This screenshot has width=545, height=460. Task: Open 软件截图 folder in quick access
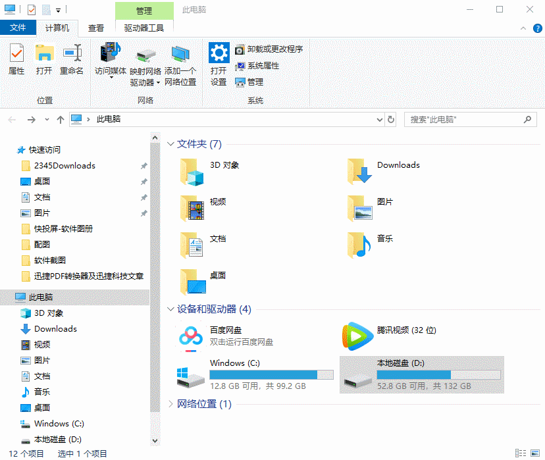(x=50, y=260)
